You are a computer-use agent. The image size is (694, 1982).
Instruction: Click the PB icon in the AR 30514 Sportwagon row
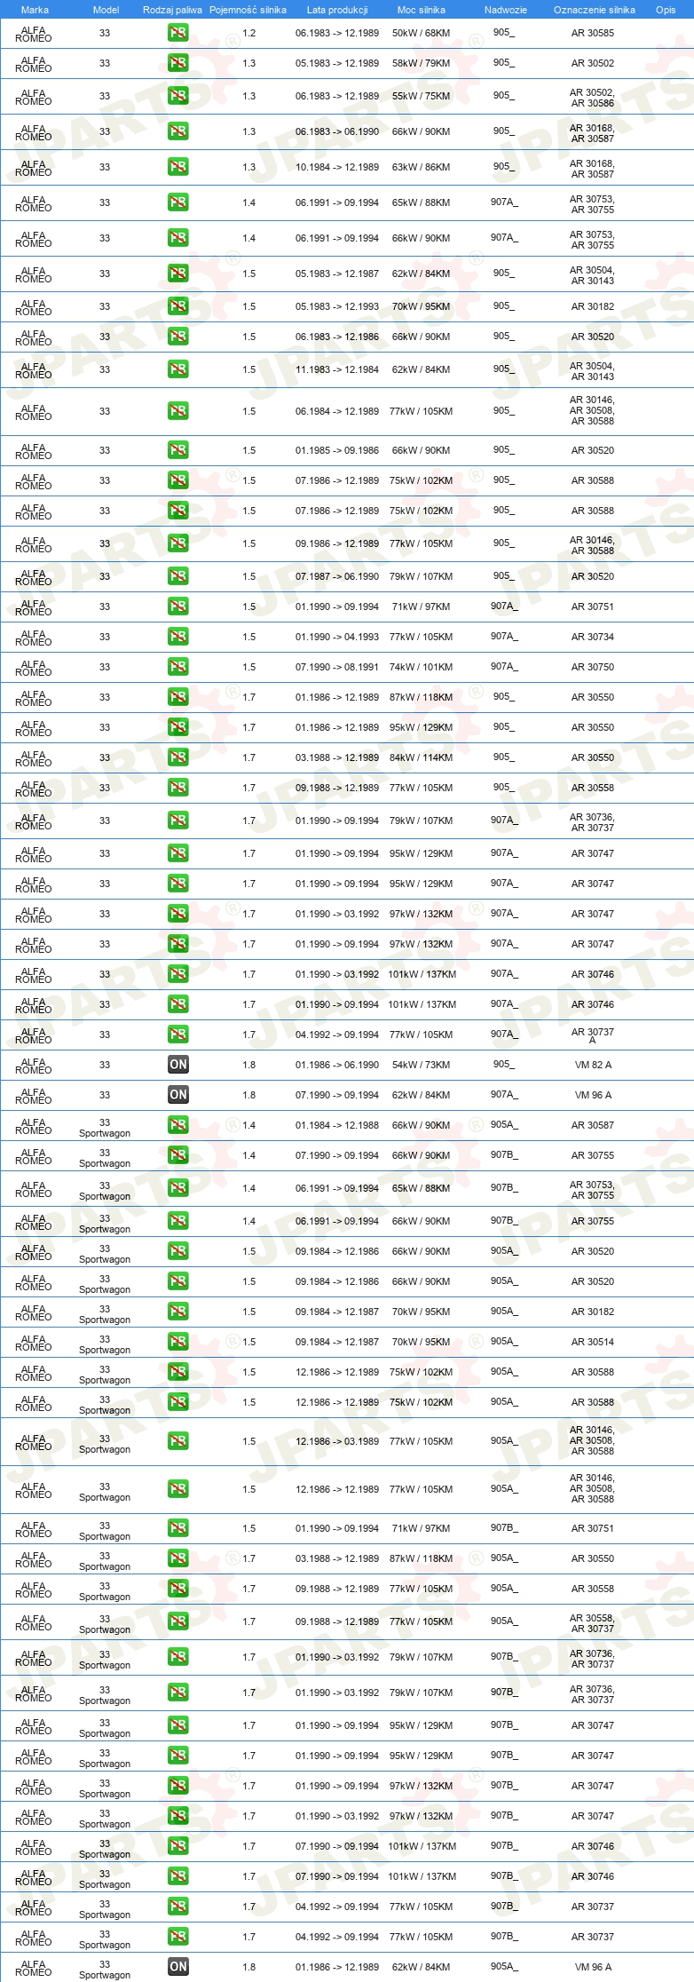pos(177,1342)
